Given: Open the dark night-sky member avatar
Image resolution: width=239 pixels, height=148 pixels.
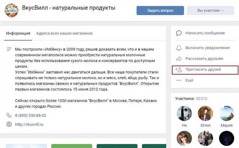Looking at the screenshot, I should pos(227,138).
